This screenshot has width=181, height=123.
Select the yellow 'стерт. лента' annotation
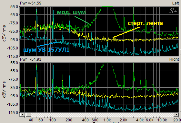145,23
